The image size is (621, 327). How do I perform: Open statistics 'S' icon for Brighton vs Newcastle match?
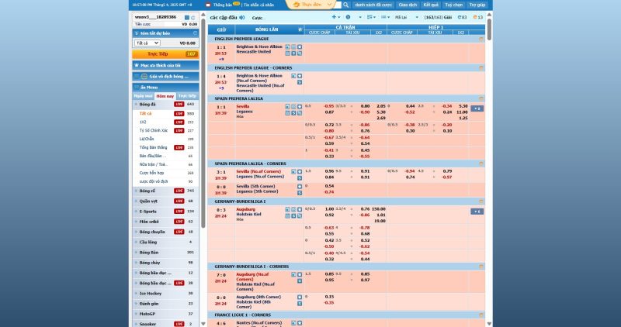(x=293, y=53)
